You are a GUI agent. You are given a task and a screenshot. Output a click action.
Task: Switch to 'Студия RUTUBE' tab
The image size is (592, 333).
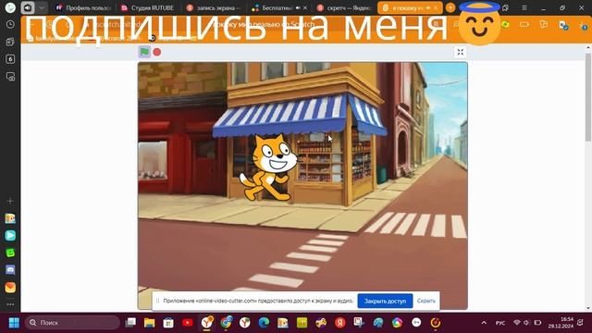[x=148, y=8]
